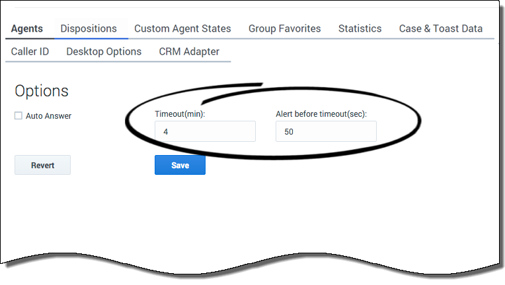
Task: Click the Timeout(min) field label
Action: tap(178, 113)
